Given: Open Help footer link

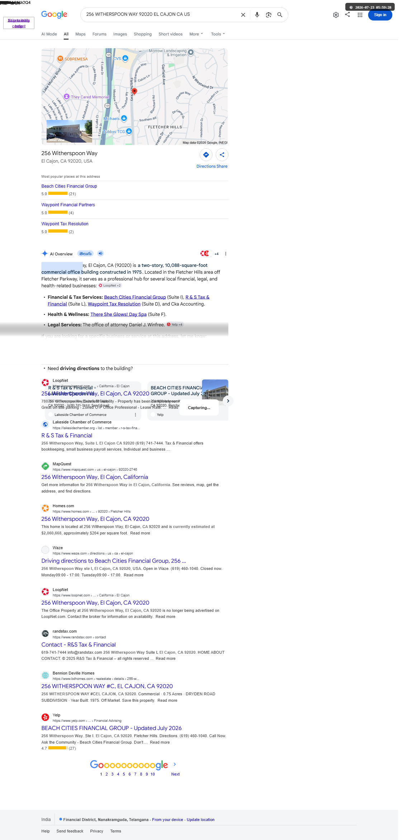Looking at the screenshot, I should (46, 831).
